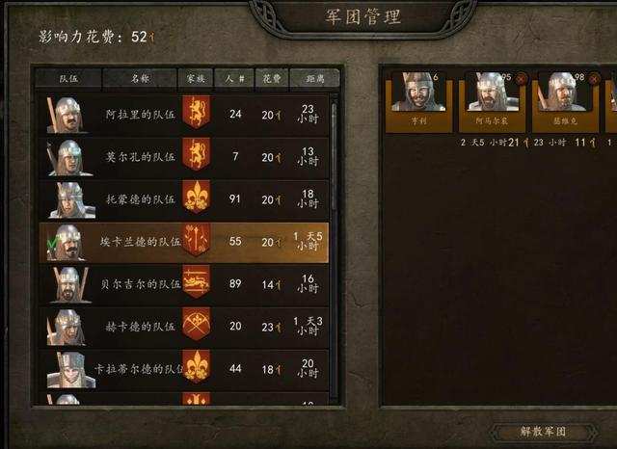Click 托蒙德's fleur-de-lis clan banner

[196, 197]
